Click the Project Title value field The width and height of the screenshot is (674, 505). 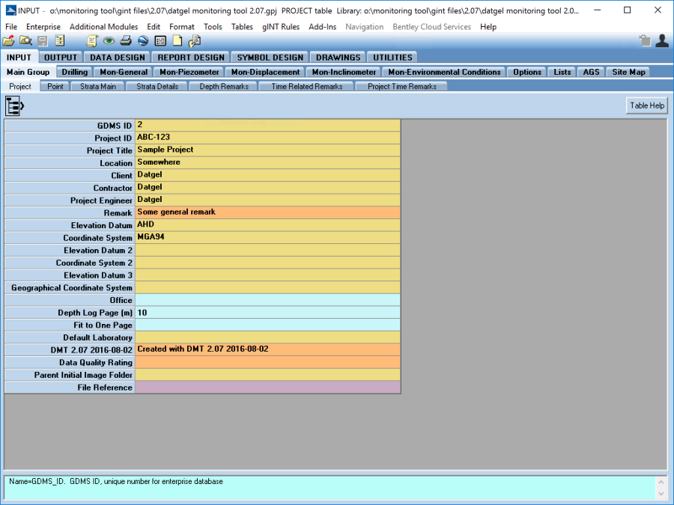point(267,150)
